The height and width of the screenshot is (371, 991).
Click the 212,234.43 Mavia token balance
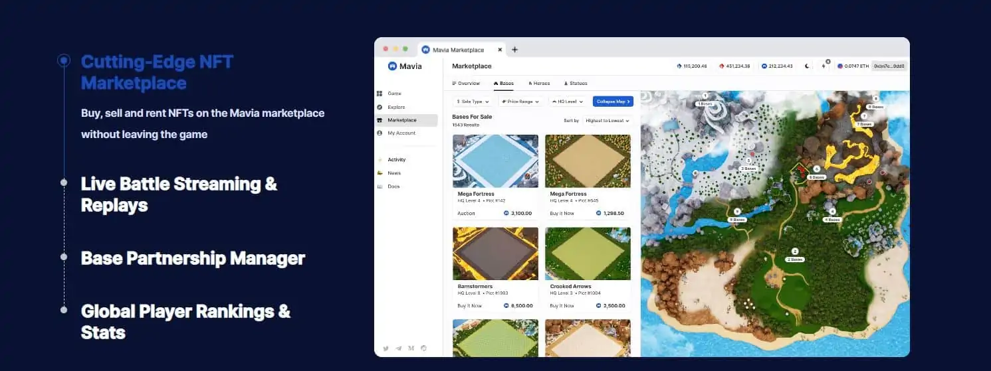777,66
